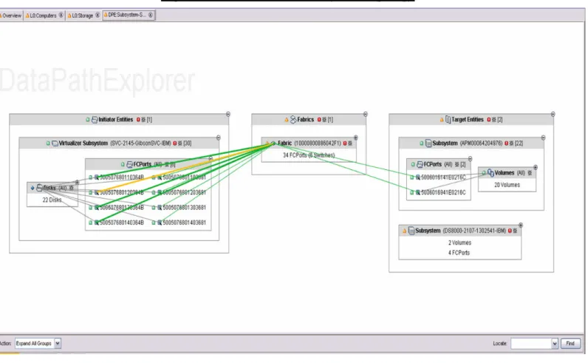Click the DS8000 subsystem warning triangle icon
The width and height of the screenshot is (588, 363).
pos(404,231)
